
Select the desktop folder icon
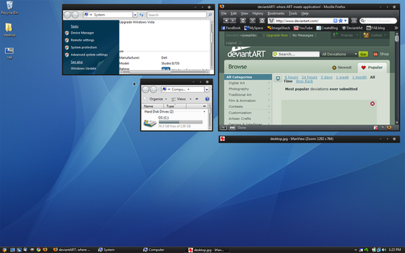point(9,30)
